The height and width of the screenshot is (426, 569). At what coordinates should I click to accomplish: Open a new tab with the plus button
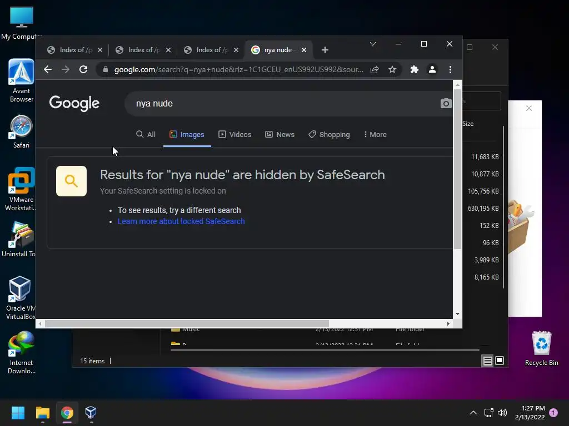pos(325,50)
